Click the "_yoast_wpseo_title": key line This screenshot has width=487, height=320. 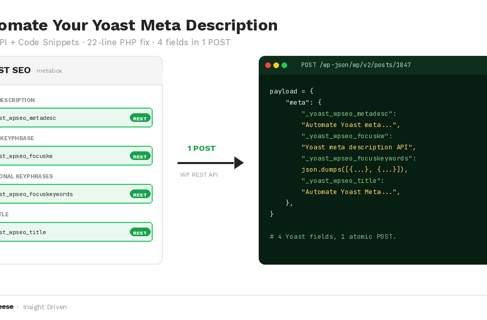pyautogui.click(x=342, y=181)
